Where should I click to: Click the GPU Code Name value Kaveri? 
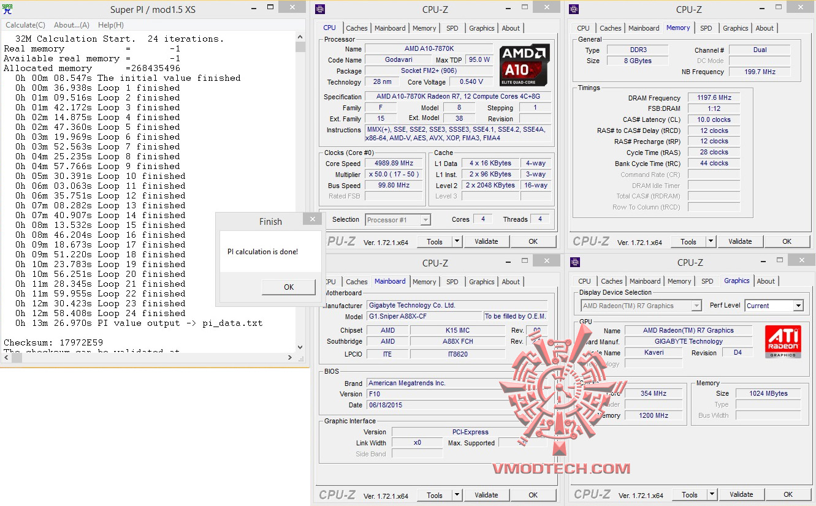coord(654,353)
